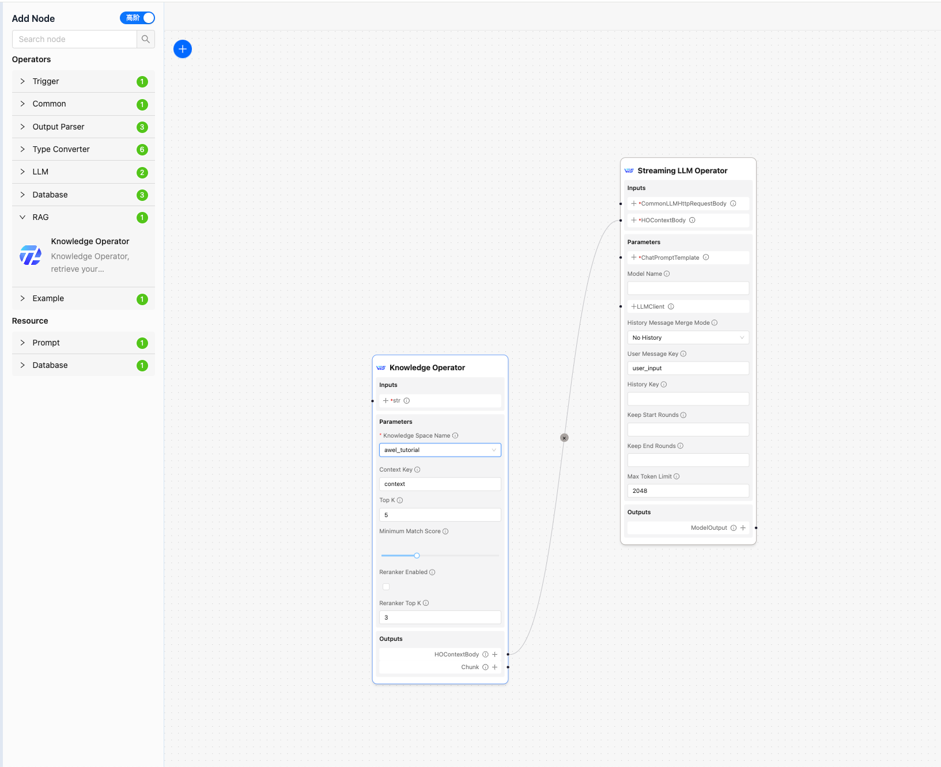Expand the Output Parser category
This screenshot has height=767, width=941.
(83, 127)
